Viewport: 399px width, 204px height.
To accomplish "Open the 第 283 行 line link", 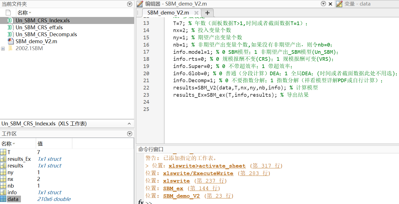I will coord(254,173).
